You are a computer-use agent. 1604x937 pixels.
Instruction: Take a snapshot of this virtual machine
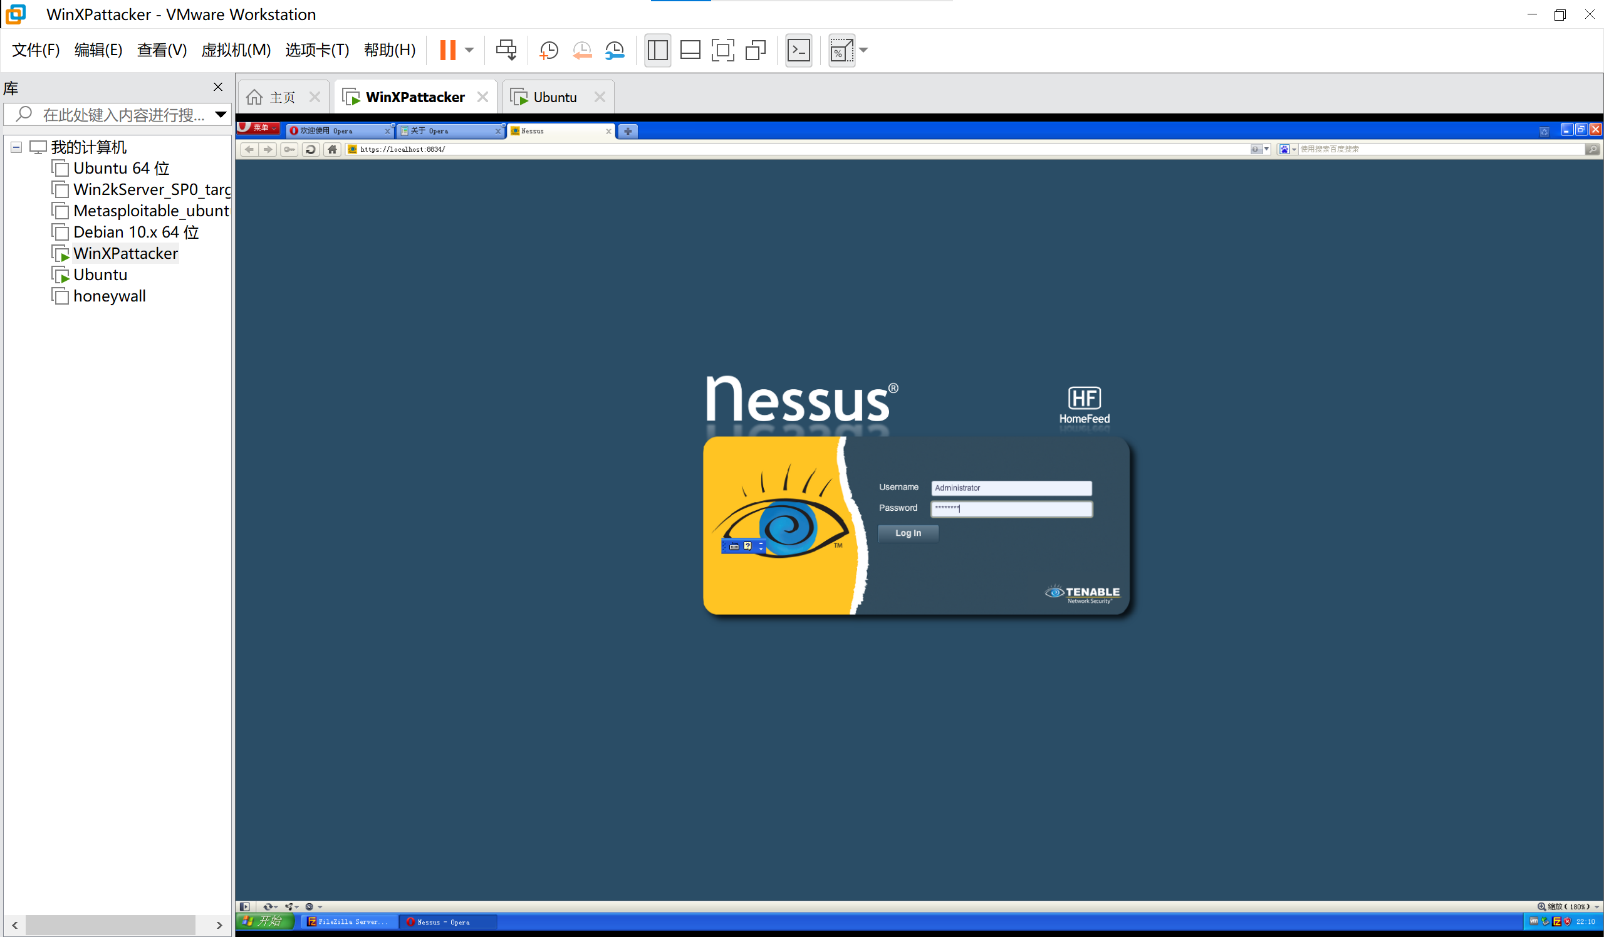548,50
